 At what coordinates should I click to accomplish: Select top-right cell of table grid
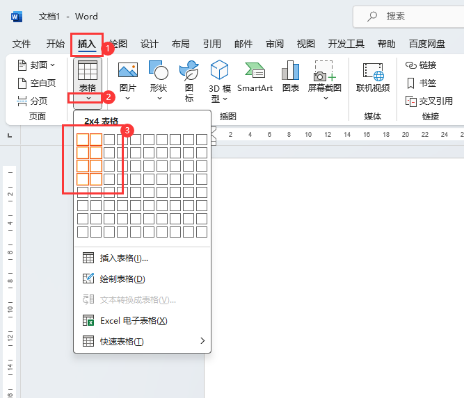point(202,140)
